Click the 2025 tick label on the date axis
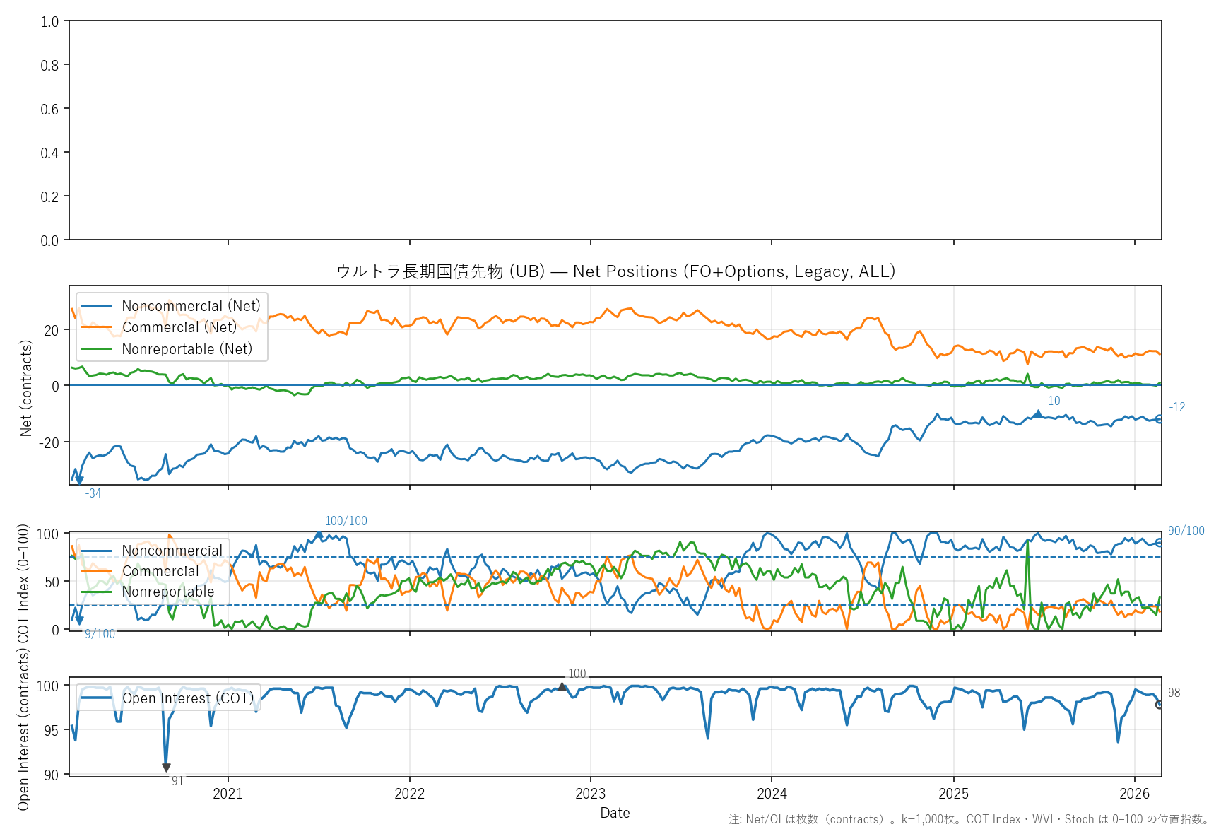Viewport: 1221px width, 834px height. [953, 794]
